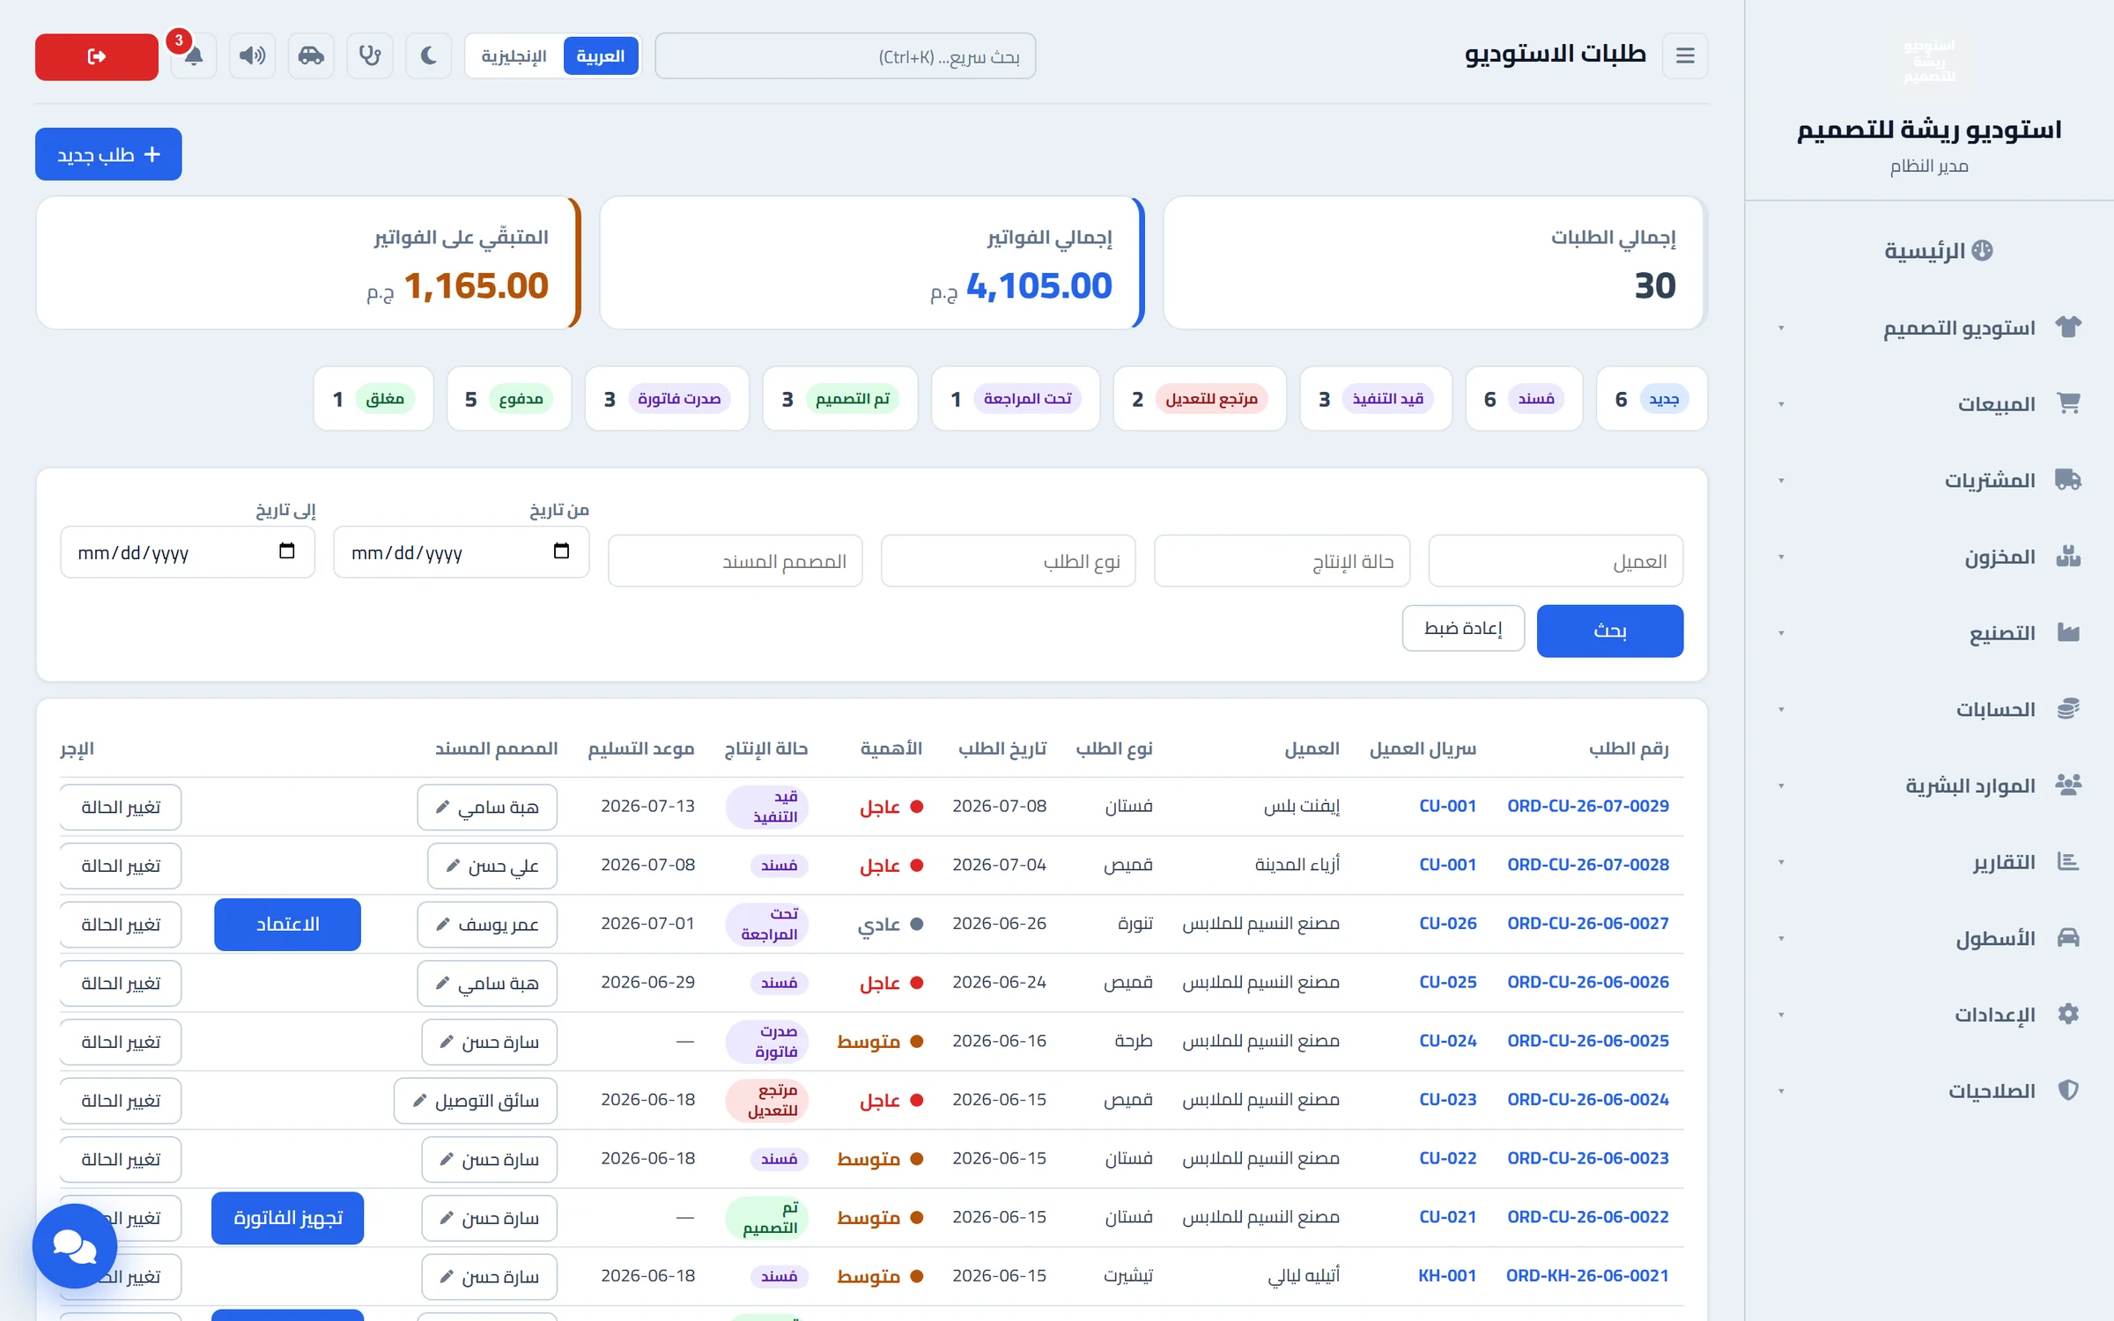Screen dimensions: 2114x1321
Task: Expand الحسابات sidebar section
Action: [1929, 709]
